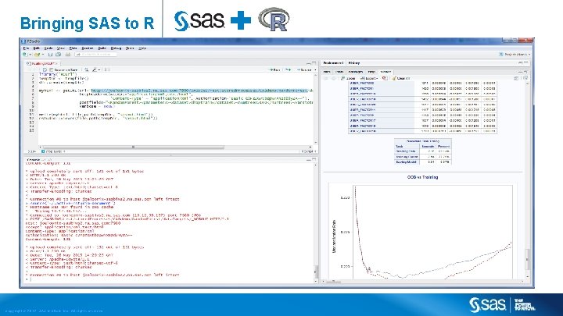Click the Save All documents icon
The width and height of the screenshot is (563, 316).
58,55
